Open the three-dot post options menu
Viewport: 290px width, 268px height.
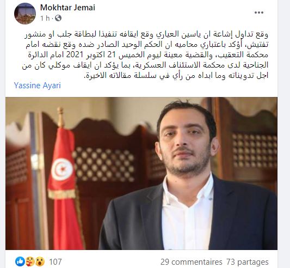tap(259, 13)
